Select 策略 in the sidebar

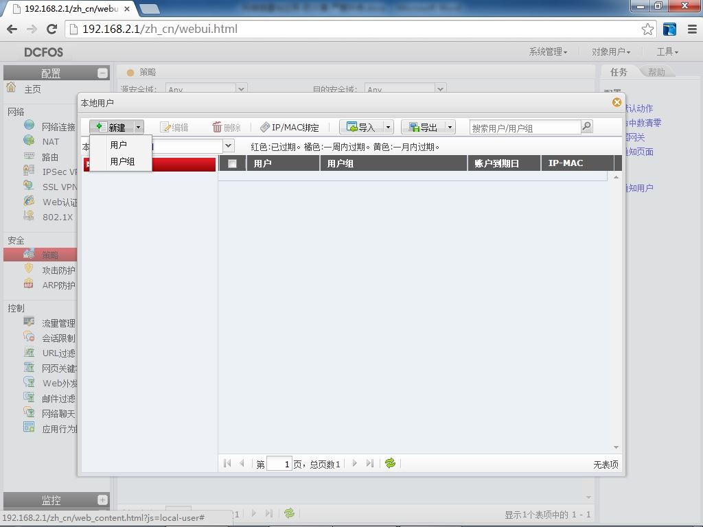pyautogui.click(x=41, y=255)
